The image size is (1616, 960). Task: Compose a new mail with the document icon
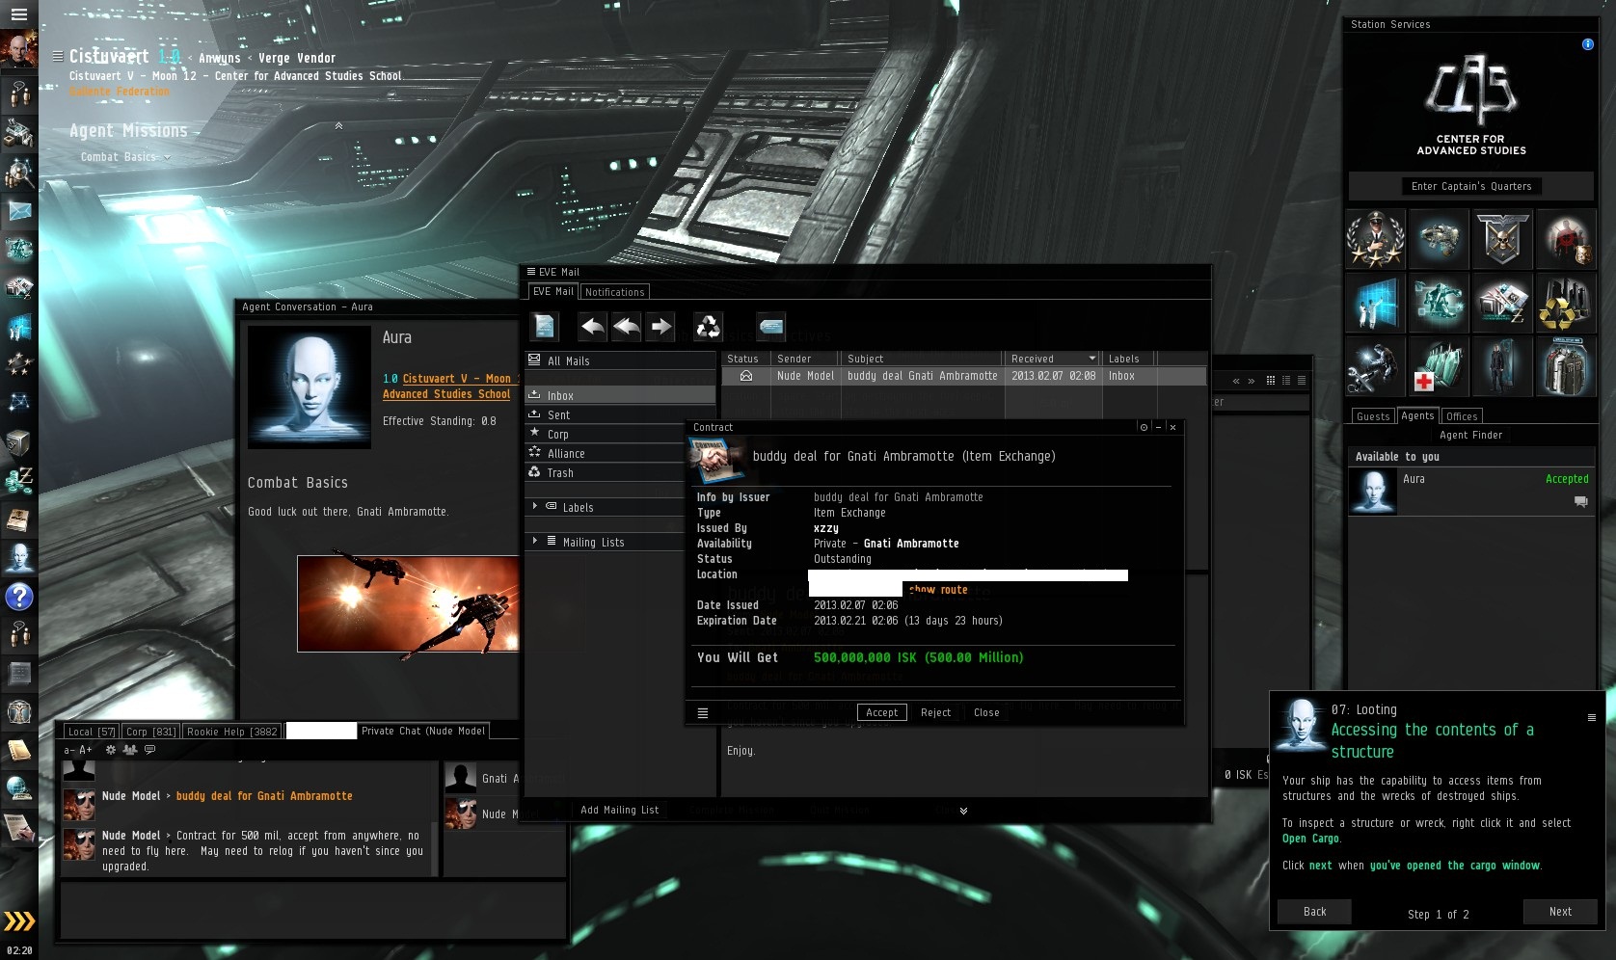coord(545,327)
